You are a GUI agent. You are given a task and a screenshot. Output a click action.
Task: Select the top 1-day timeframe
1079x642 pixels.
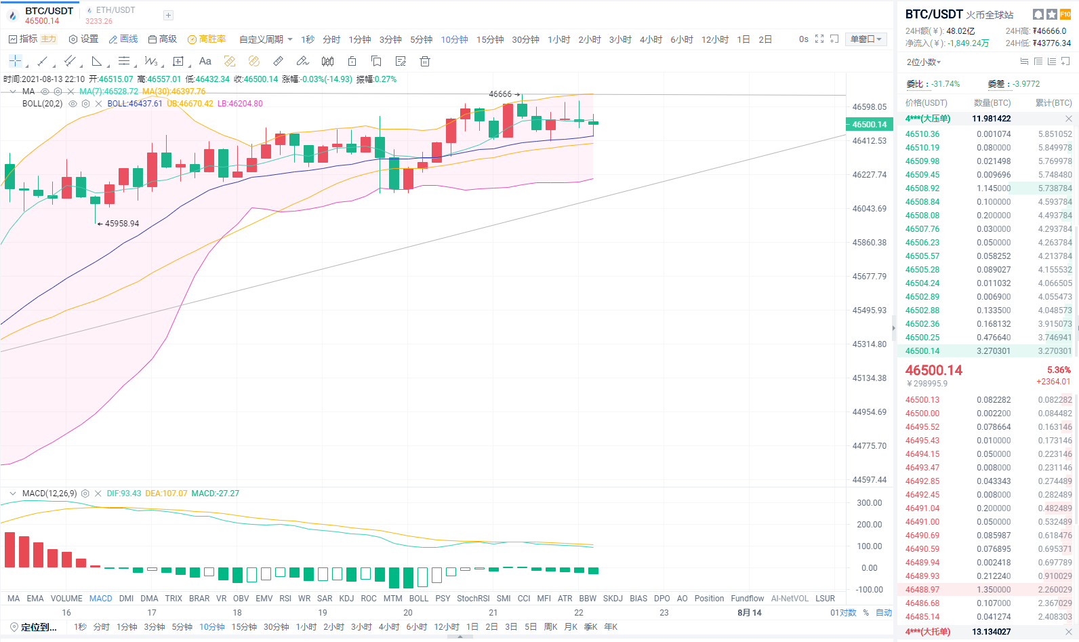click(x=744, y=39)
